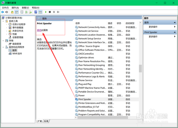Collapse the 存储 tree node

coord(3,41)
